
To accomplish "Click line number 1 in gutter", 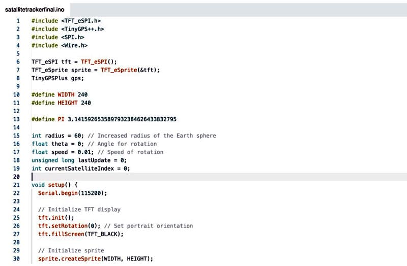I will [18, 21].
